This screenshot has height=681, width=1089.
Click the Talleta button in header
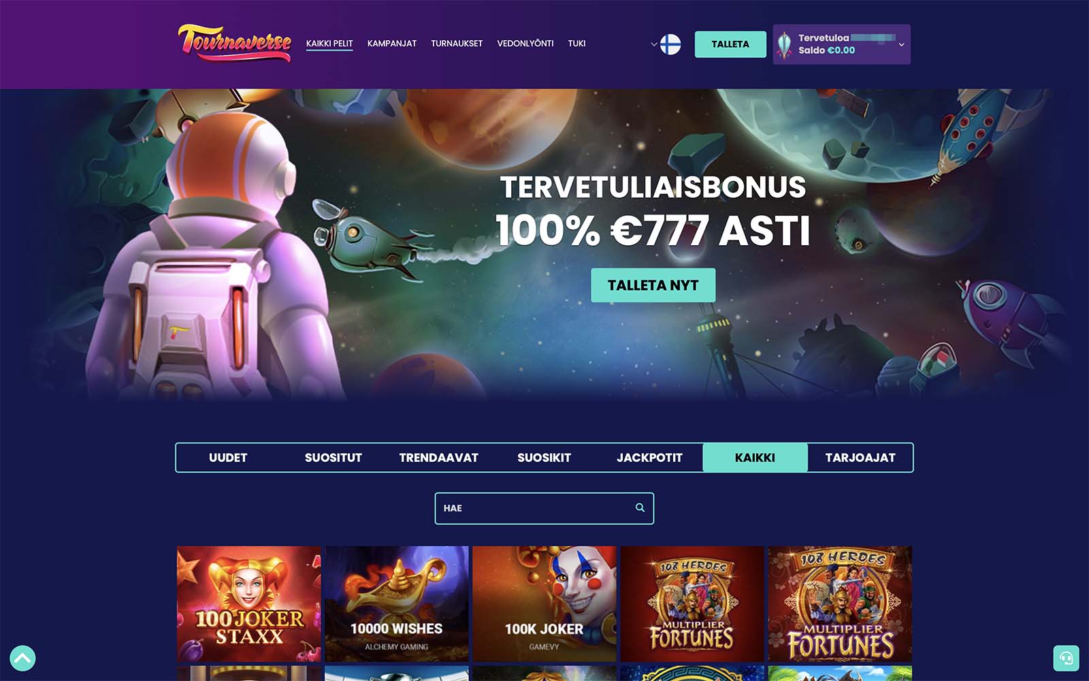(x=730, y=44)
